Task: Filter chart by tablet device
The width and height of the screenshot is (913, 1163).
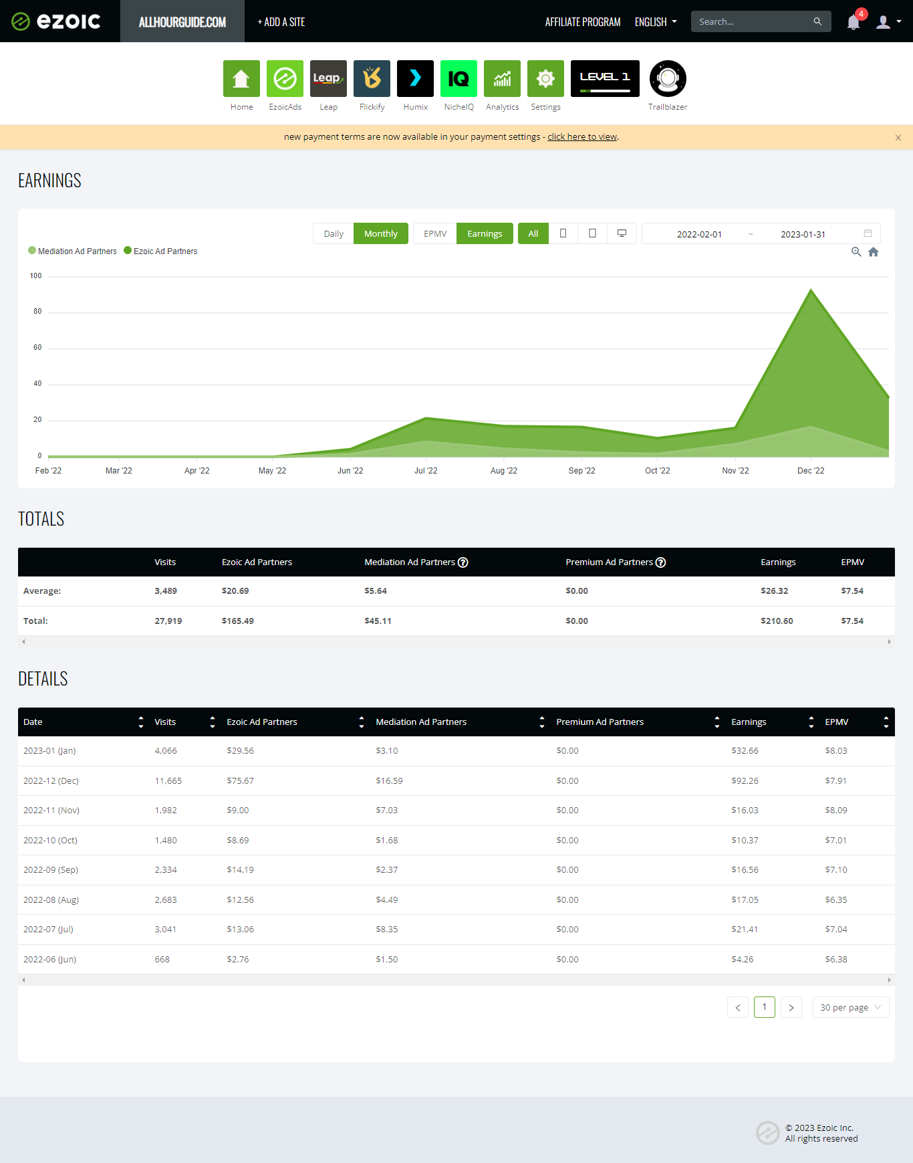Action: pyautogui.click(x=592, y=233)
